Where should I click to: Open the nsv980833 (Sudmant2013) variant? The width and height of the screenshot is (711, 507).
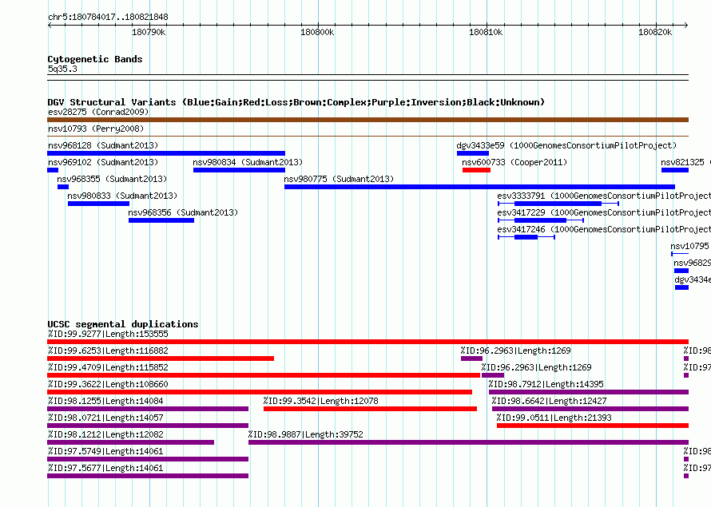(98, 204)
